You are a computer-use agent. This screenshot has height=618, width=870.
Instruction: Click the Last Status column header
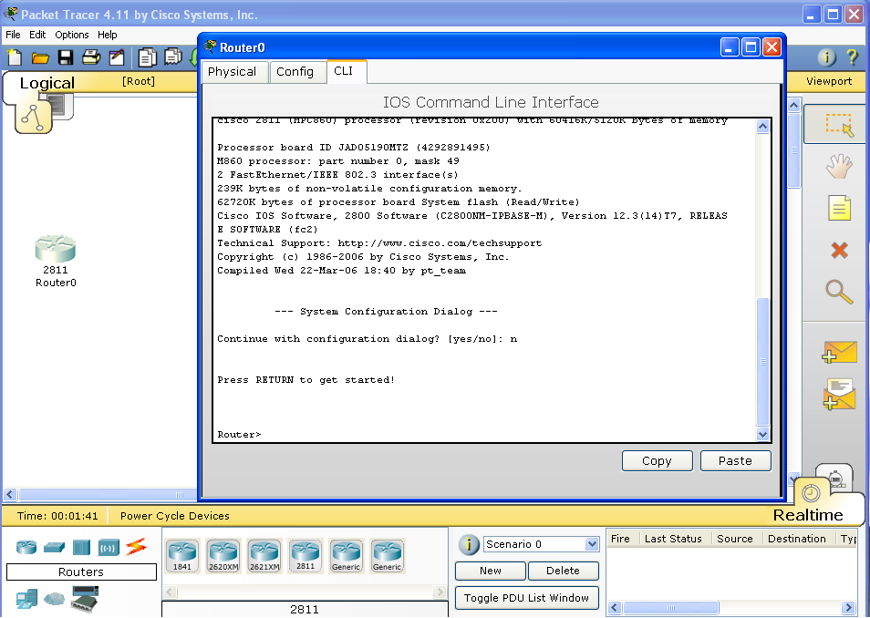tap(673, 539)
